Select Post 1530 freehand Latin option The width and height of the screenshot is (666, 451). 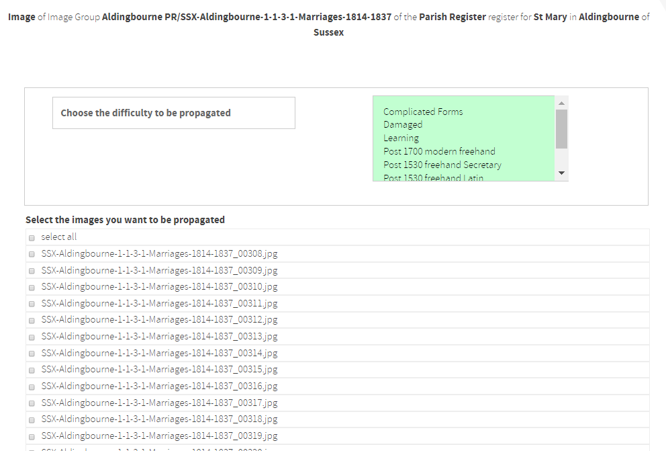433,177
